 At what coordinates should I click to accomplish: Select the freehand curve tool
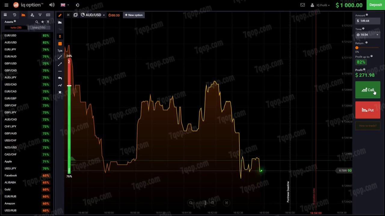[x=60, y=85]
